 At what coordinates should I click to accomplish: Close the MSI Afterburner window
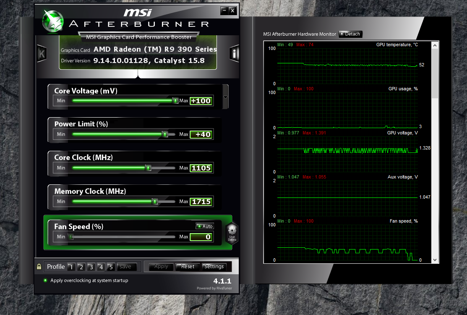point(232,11)
